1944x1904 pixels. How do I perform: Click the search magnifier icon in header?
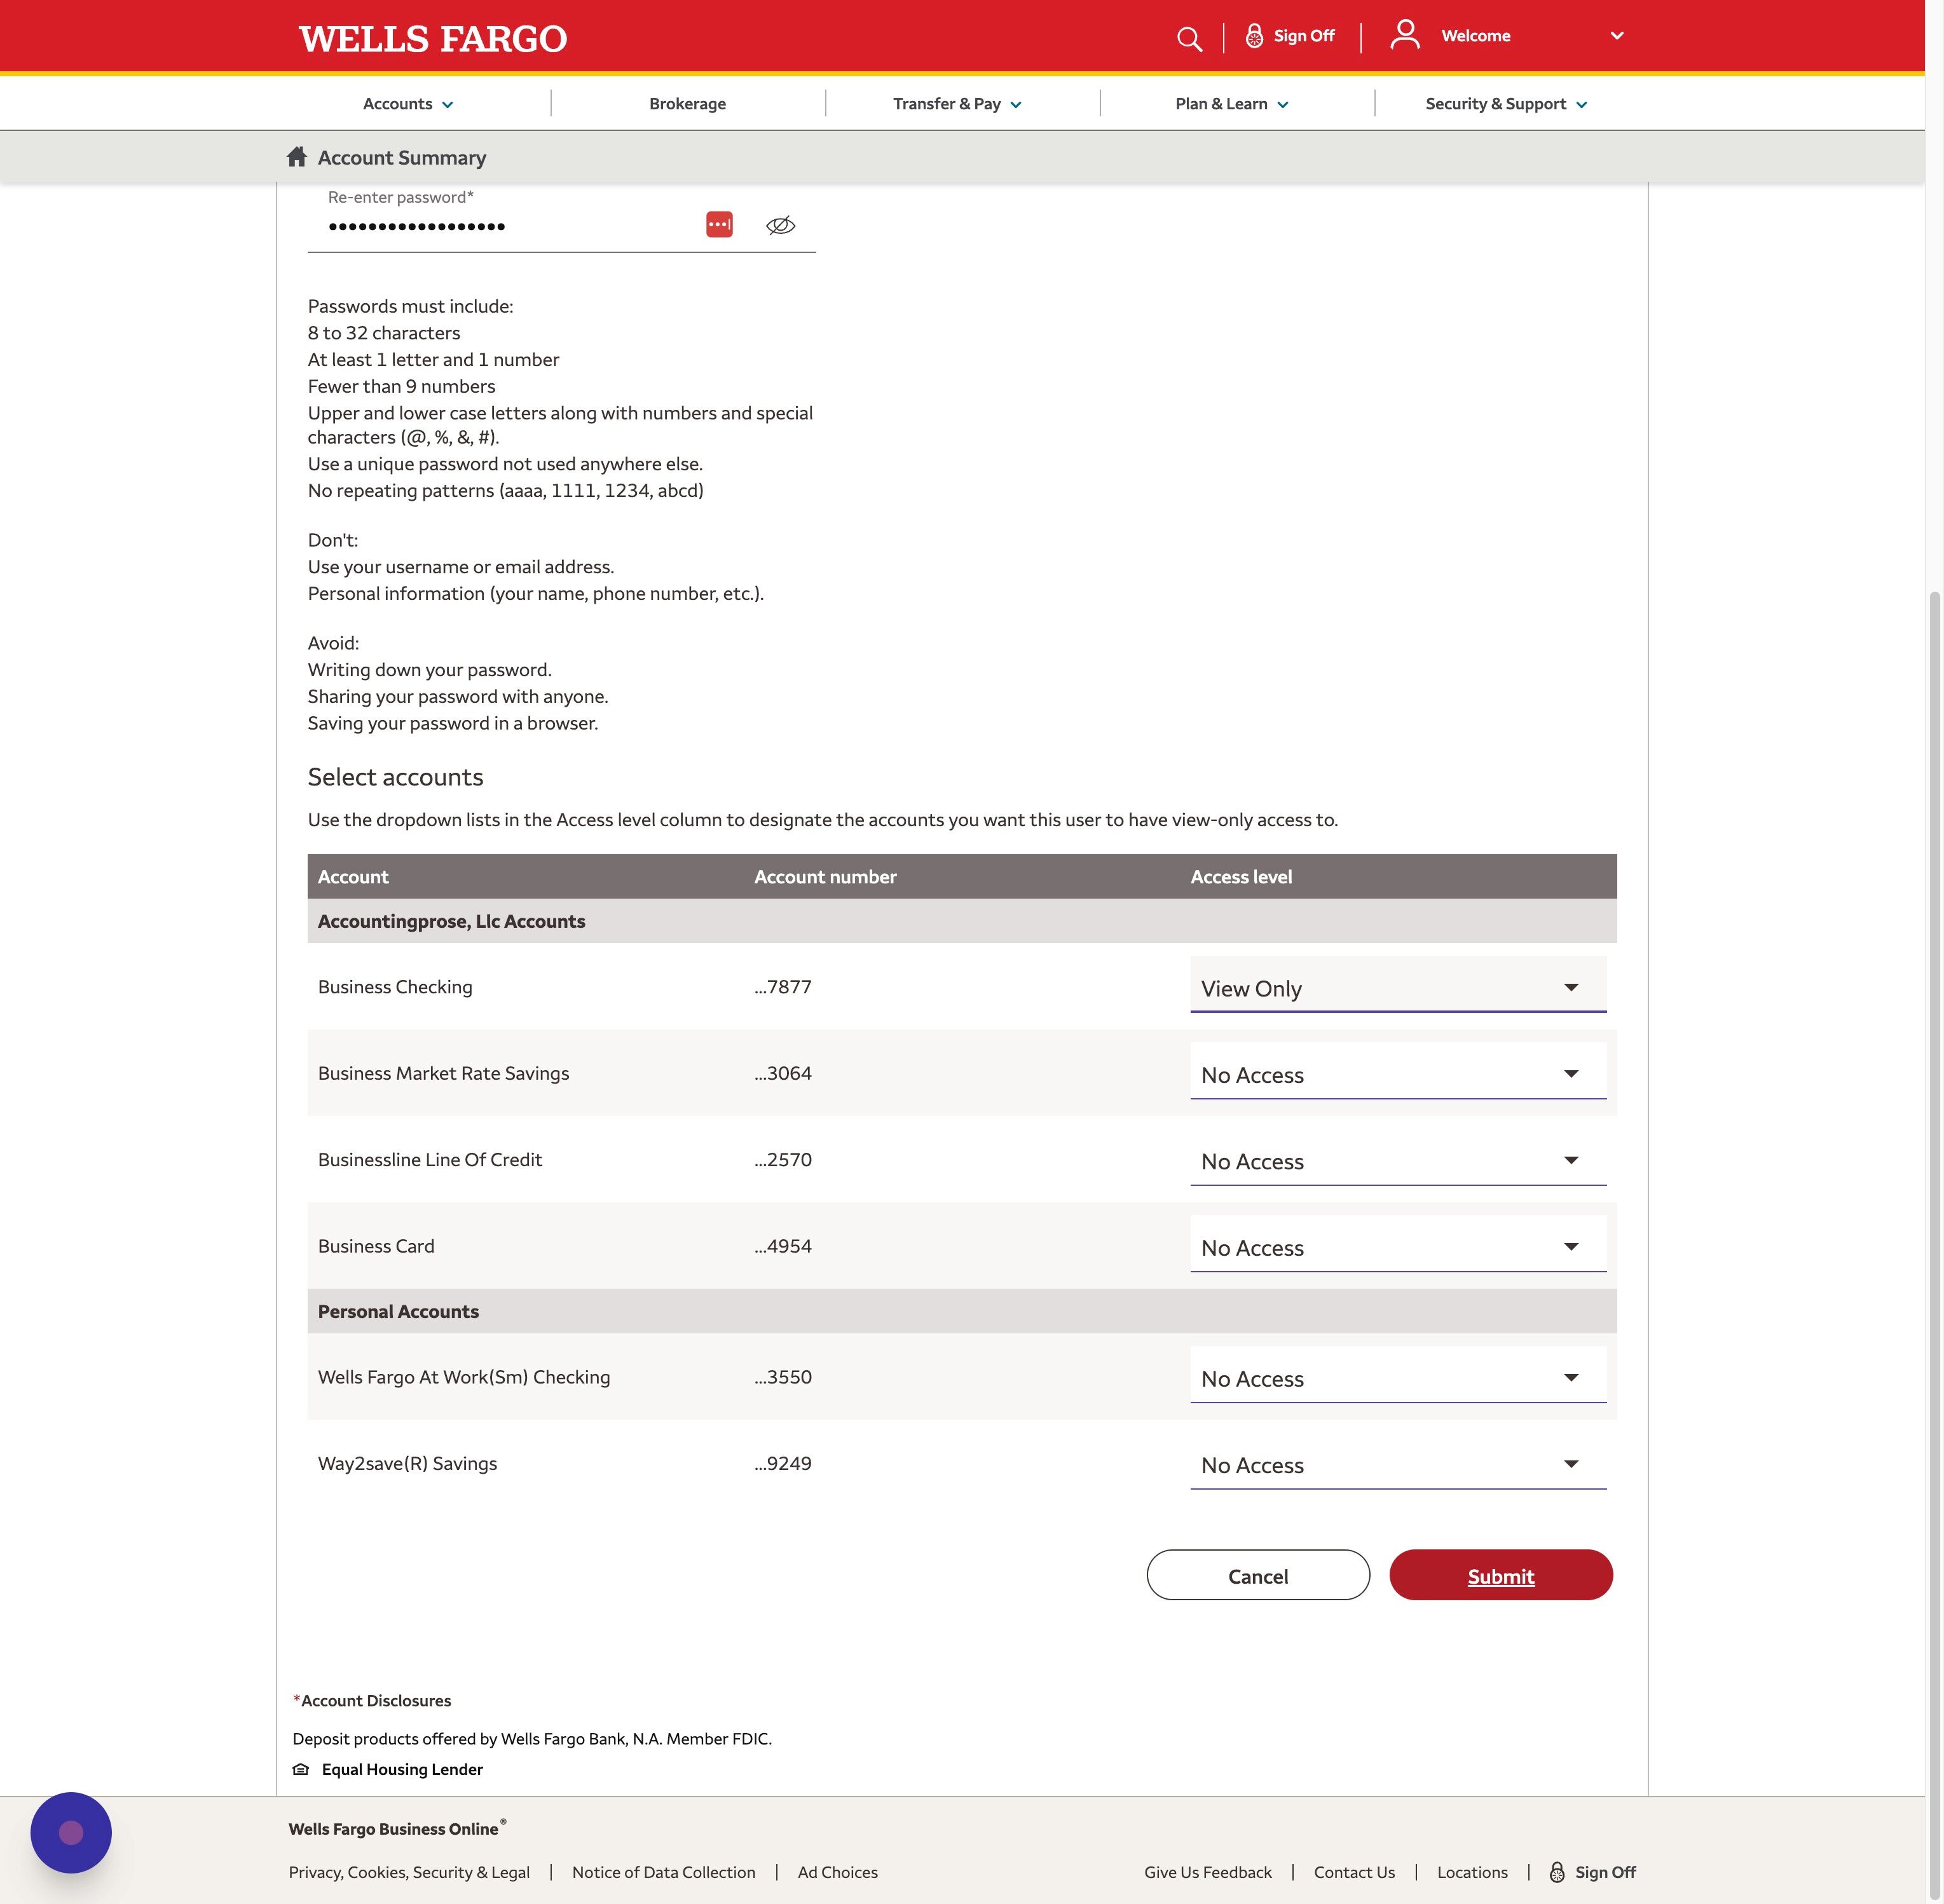point(1189,39)
